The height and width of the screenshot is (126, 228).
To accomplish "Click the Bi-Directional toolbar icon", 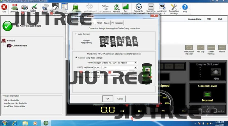I will pyautogui.click(x=105, y=7).
